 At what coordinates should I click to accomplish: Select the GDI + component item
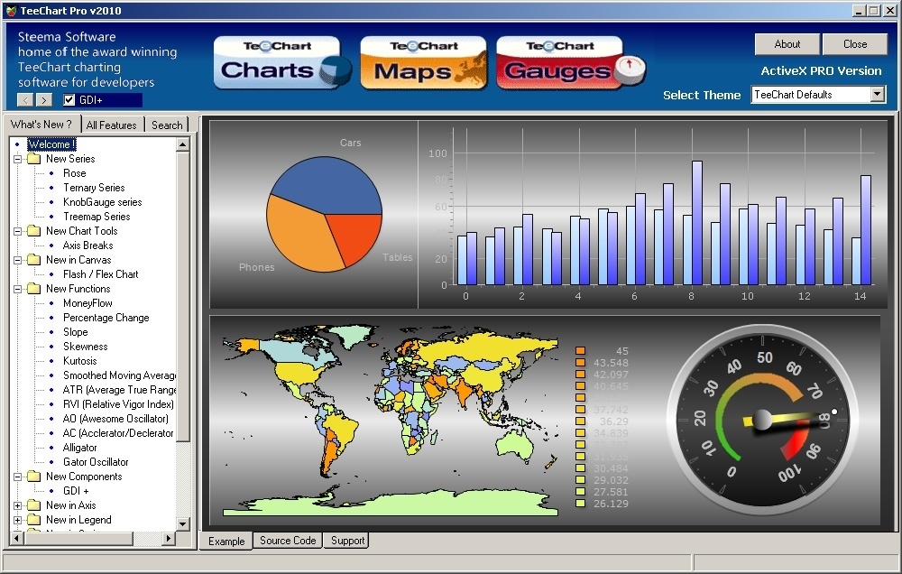click(76, 491)
